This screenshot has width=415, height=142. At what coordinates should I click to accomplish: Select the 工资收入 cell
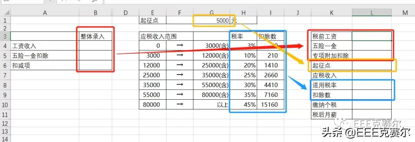point(45,45)
